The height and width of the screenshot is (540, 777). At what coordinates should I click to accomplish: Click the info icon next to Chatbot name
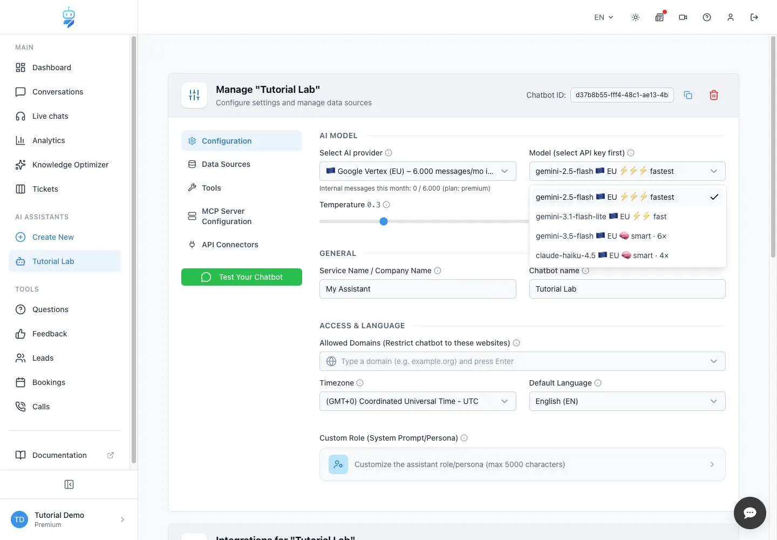click(x=585, y=271)
